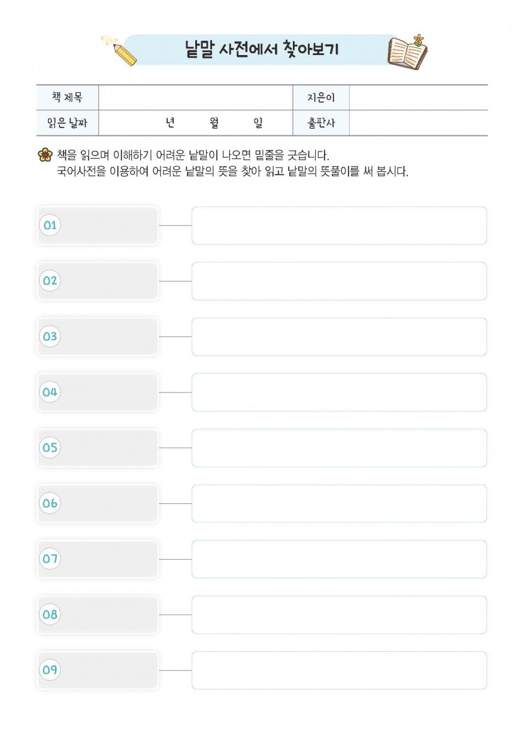Click the 읽은 날짜 date field
Image resolution: width=521 pixels, height=732 pixels.
coord(195,123)
